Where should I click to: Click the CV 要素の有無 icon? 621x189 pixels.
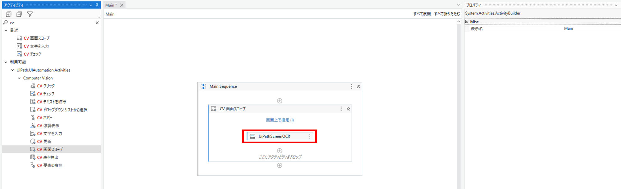click(33, 165)
